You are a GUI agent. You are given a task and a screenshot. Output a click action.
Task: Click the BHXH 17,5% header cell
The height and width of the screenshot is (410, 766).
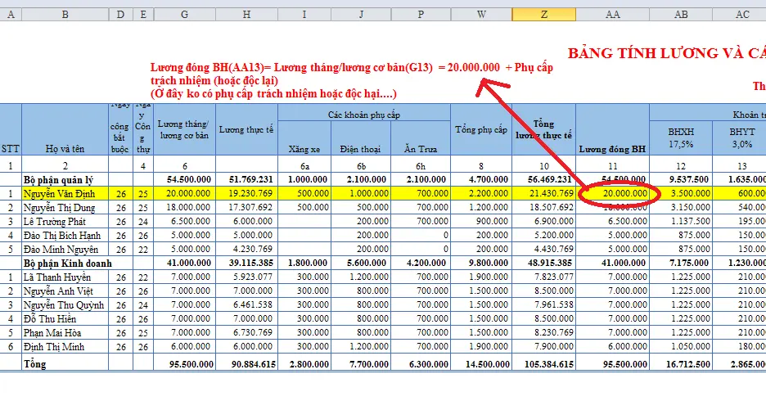pyautogui.click(x=681, y=138)
